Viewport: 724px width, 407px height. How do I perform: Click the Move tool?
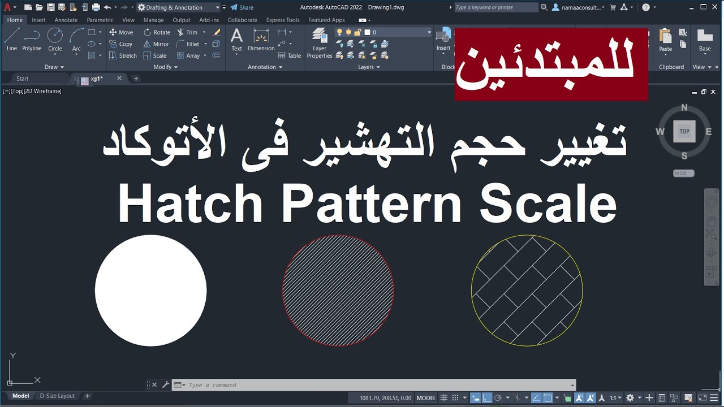pos(121,32)
